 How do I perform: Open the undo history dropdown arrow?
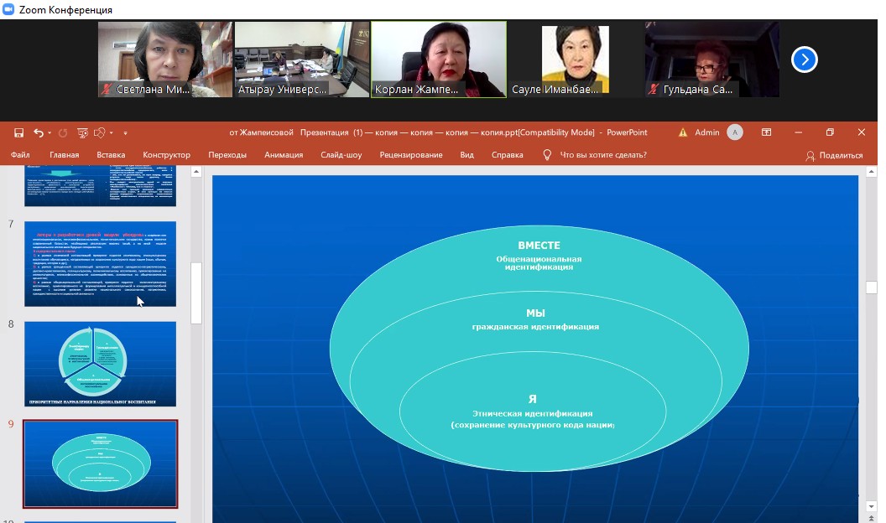[x=50, y=133]
